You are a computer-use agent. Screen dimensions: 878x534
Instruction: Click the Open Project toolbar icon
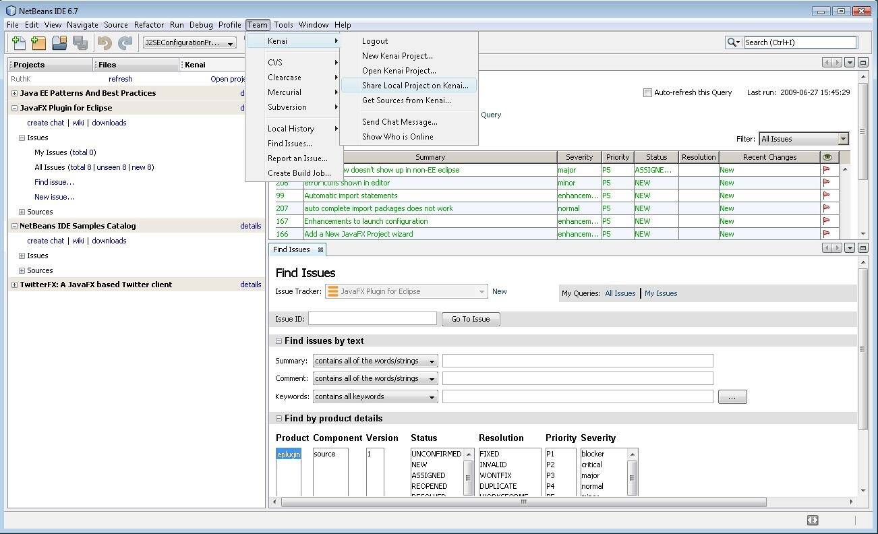click(59, 42)
